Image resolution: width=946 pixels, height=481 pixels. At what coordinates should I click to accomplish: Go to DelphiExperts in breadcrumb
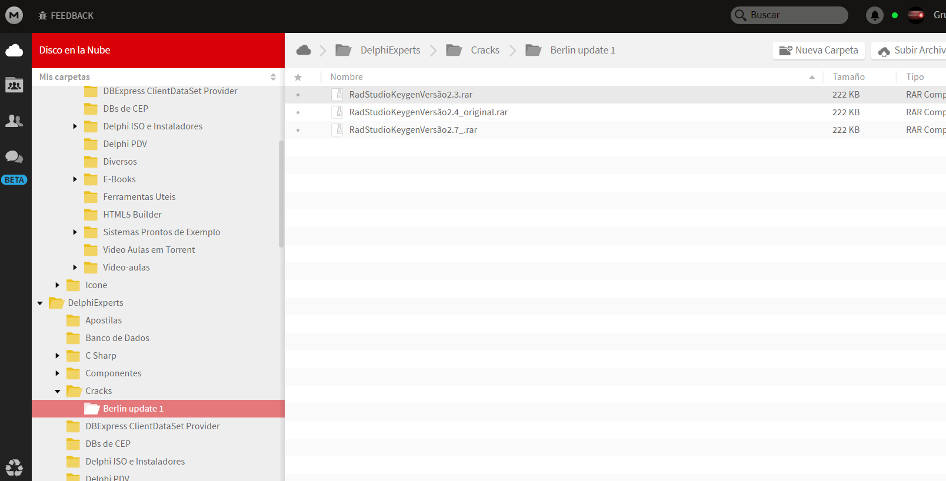(x=390, y=50)
